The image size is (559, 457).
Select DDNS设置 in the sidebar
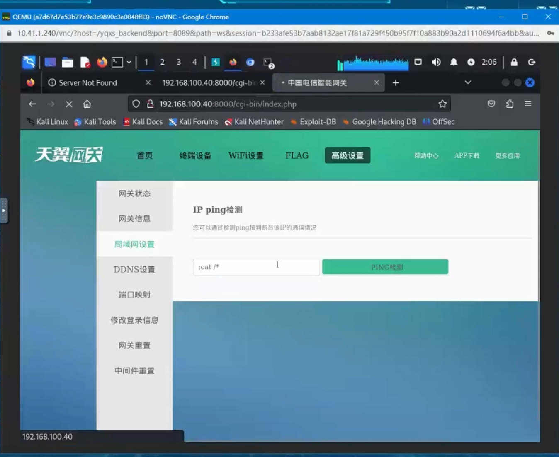click(x=134, y=269)
